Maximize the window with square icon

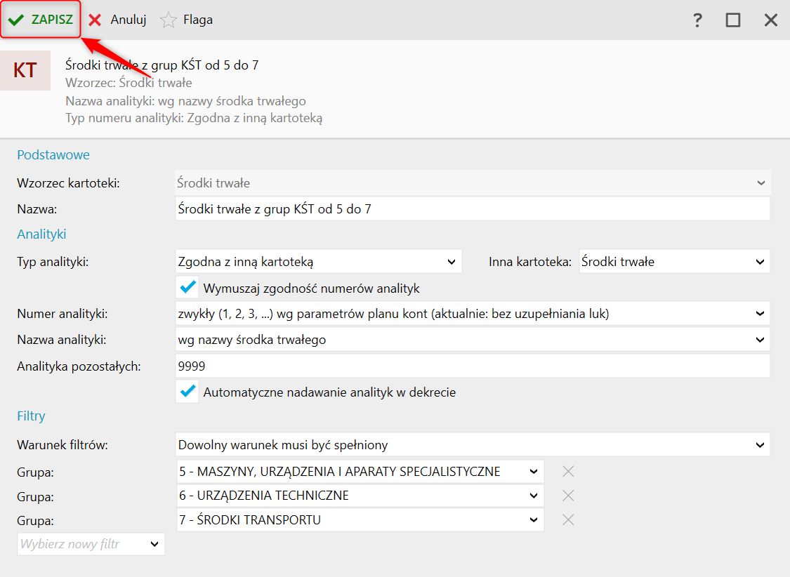[733, 20]
